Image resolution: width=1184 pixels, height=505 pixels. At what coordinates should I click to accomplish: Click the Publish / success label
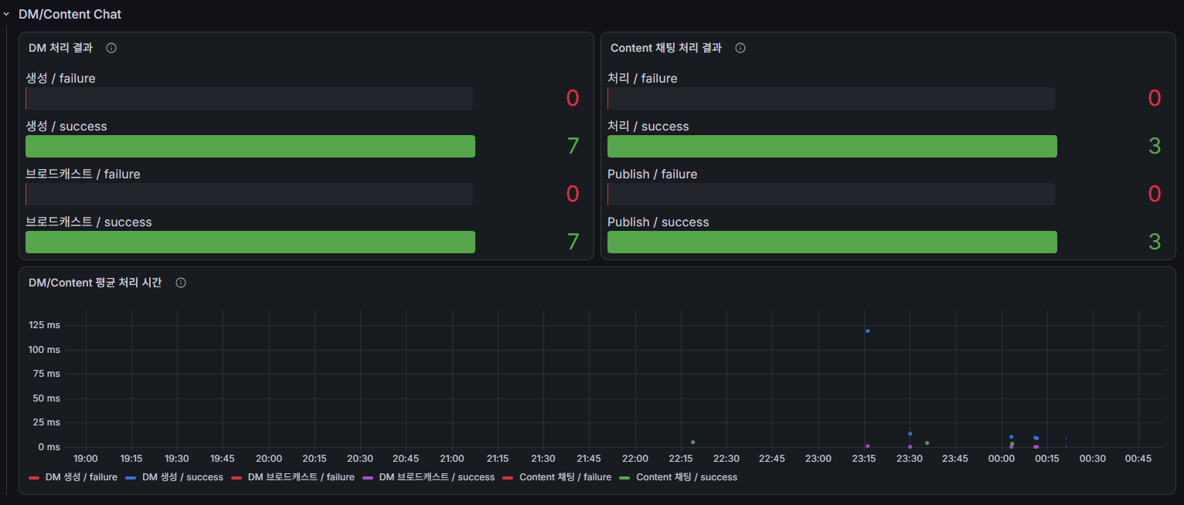[658, 222]
